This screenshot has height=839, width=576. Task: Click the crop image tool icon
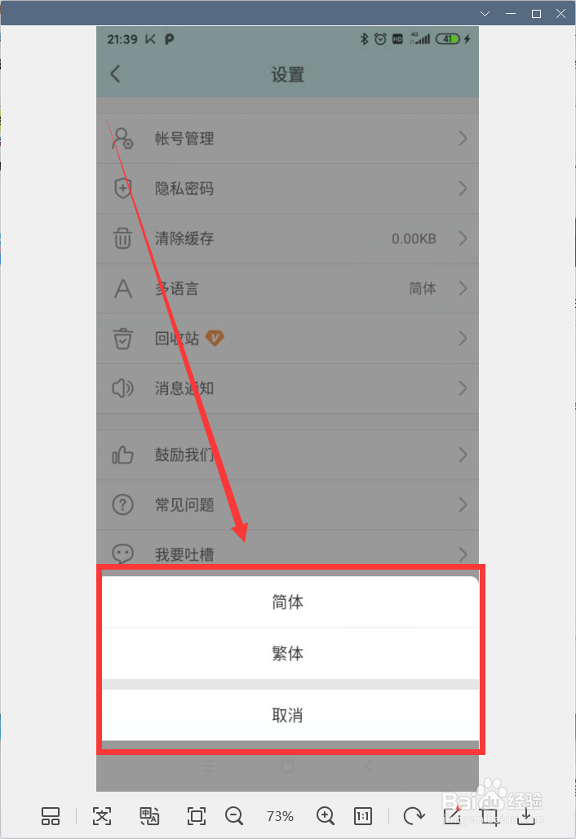click(489, 816)
